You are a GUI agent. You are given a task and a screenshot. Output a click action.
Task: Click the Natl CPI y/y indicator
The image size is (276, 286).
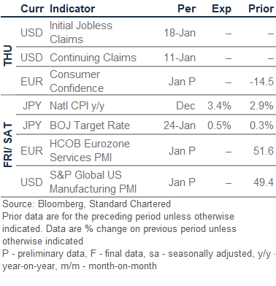[77, 106]
